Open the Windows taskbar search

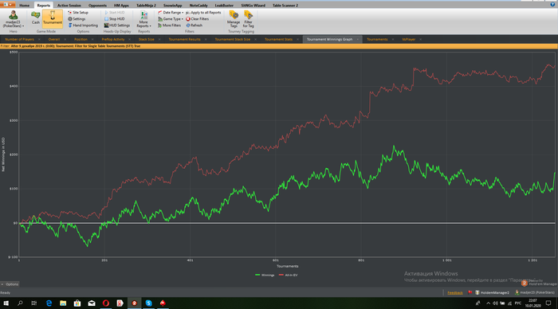point(20,303)
